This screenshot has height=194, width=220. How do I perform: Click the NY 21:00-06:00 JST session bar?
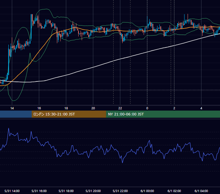point(163,114)
